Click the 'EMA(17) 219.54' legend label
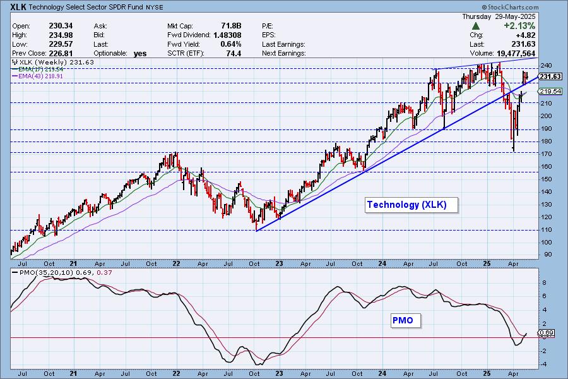This screenshot has width=568, height=379. click(x=40, y=69)
